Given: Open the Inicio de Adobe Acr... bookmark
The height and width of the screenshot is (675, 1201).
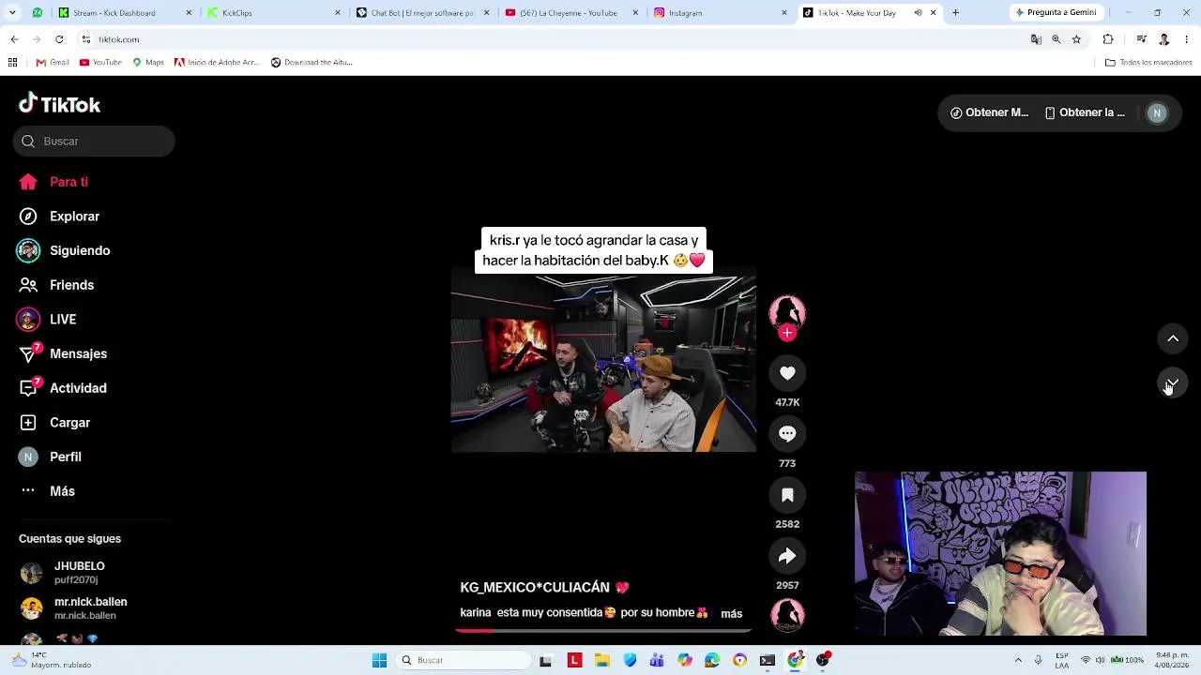Looking at the screenshot, I should click(x=217, y=63).
